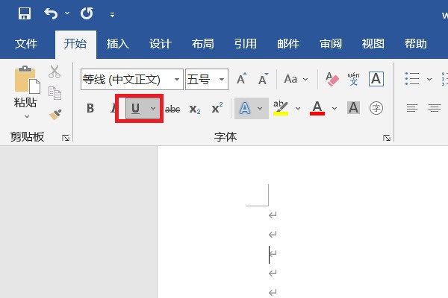The width and height of the screenshot is (448, 298).
Task: Apply character border boxed A
Action: pos(376,79)
